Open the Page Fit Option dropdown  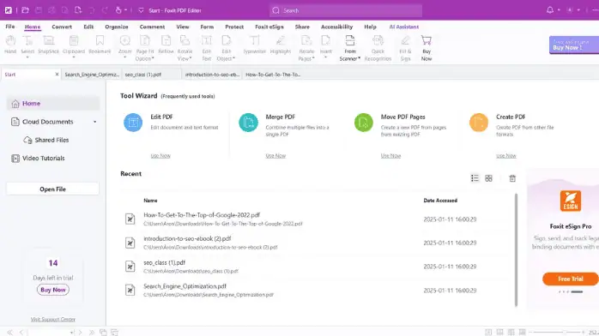click(x=153, y=59)
